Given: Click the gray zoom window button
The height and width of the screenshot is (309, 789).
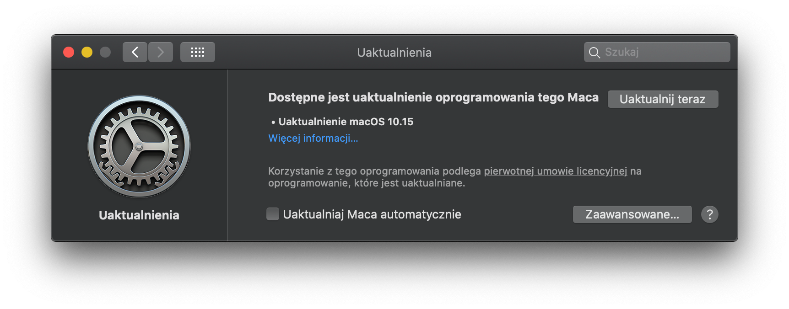Looking at the screenshot, I should click(x=105, y=52).
